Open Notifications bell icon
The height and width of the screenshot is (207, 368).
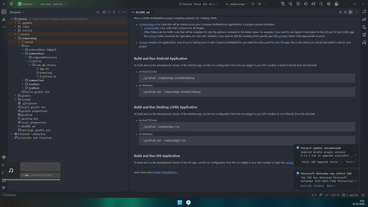click(x=364, y=12)
